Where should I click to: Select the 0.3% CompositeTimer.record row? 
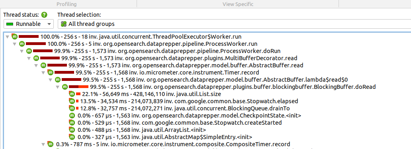tap(173, 144)
